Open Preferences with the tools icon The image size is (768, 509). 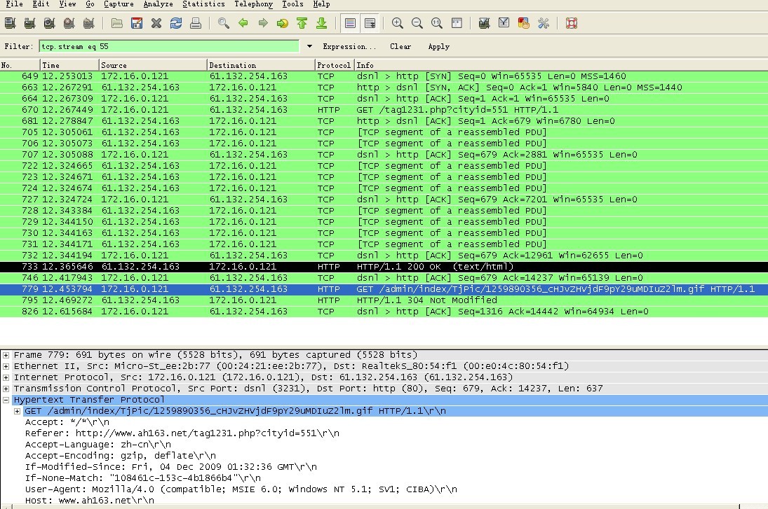(544, 23)
